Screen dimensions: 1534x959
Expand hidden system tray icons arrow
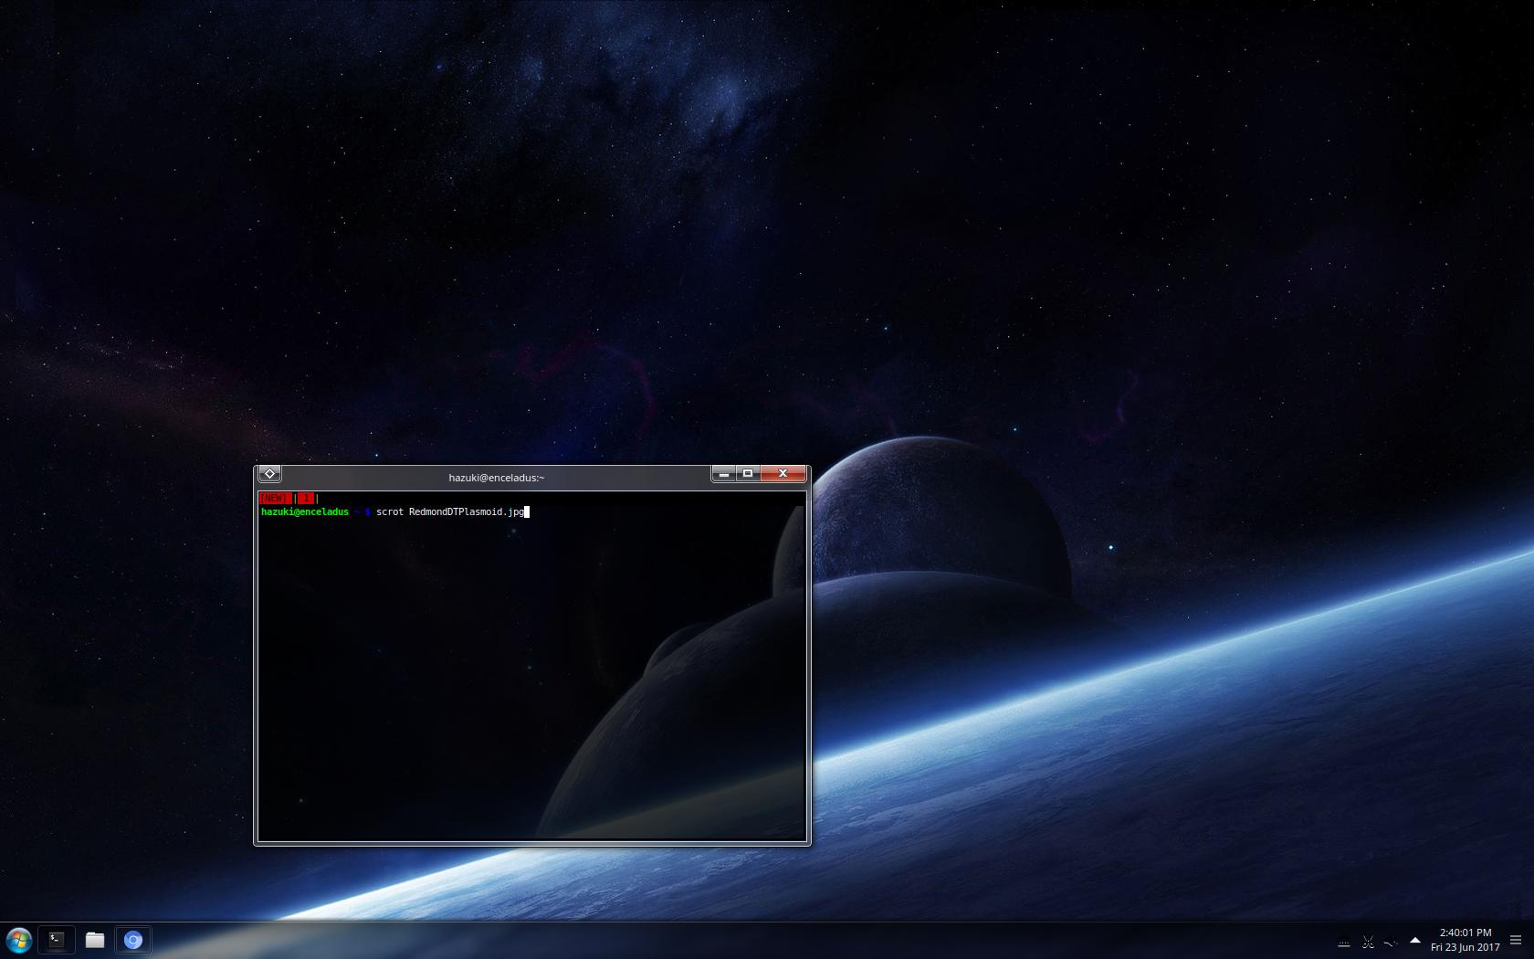click(x=1414, y=941)
